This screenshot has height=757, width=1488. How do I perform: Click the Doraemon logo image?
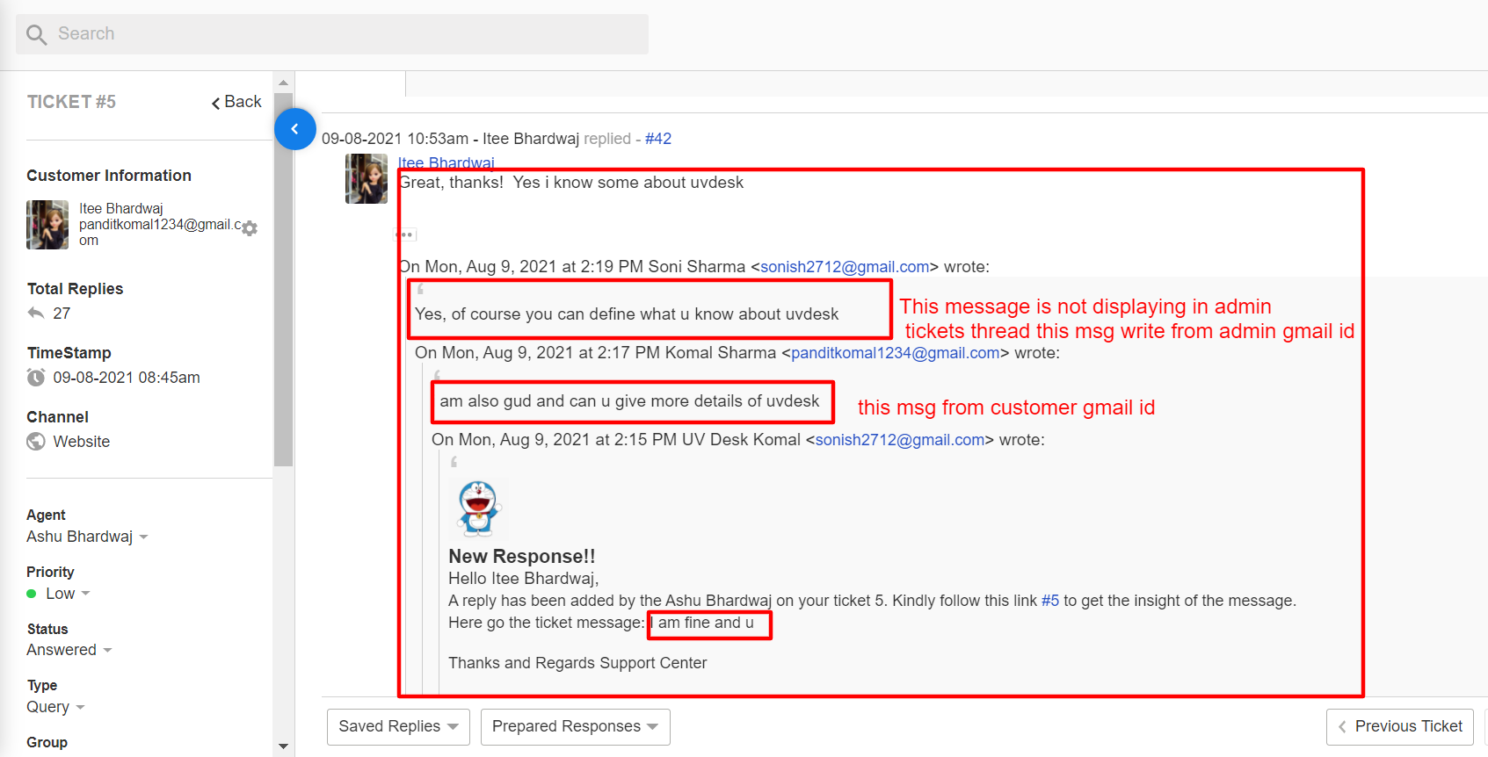point(479,508)
